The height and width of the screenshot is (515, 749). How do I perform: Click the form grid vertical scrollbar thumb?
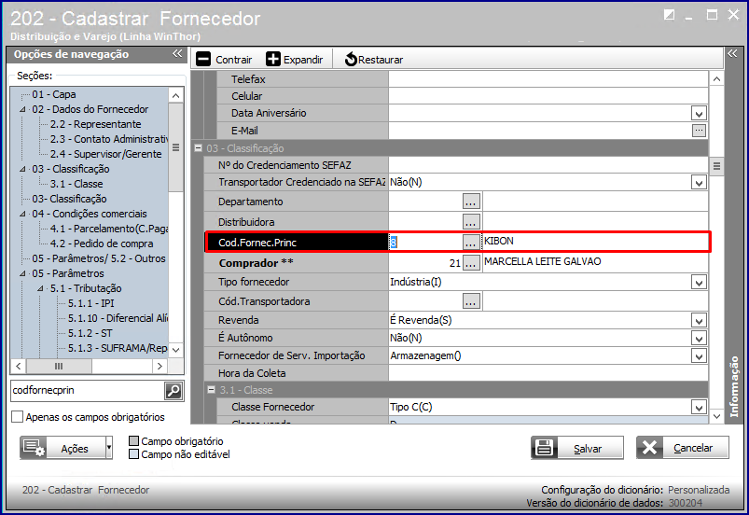coord(716,166)
